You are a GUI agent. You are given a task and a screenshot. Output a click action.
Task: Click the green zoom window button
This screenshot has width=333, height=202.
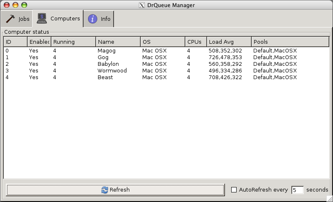[x=24, y=5]
